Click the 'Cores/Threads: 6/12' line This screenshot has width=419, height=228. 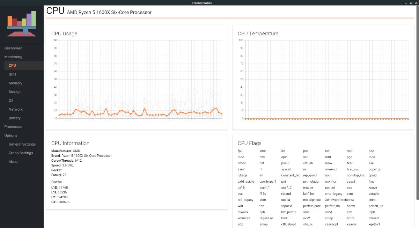[x=66, y=160]
